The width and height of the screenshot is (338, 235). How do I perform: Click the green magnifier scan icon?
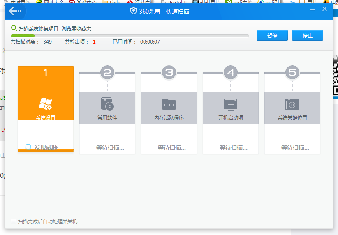[x=14, y=28]
